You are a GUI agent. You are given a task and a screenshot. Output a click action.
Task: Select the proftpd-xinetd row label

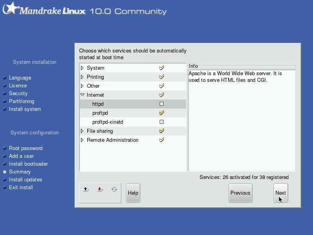click(108, 122)
